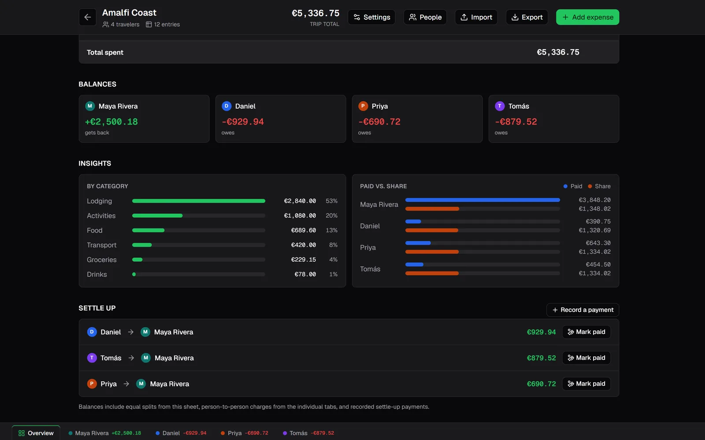Open the Tomás sheet tab
Viewport: 705px width, 440px height.
[x=308, y=433]
